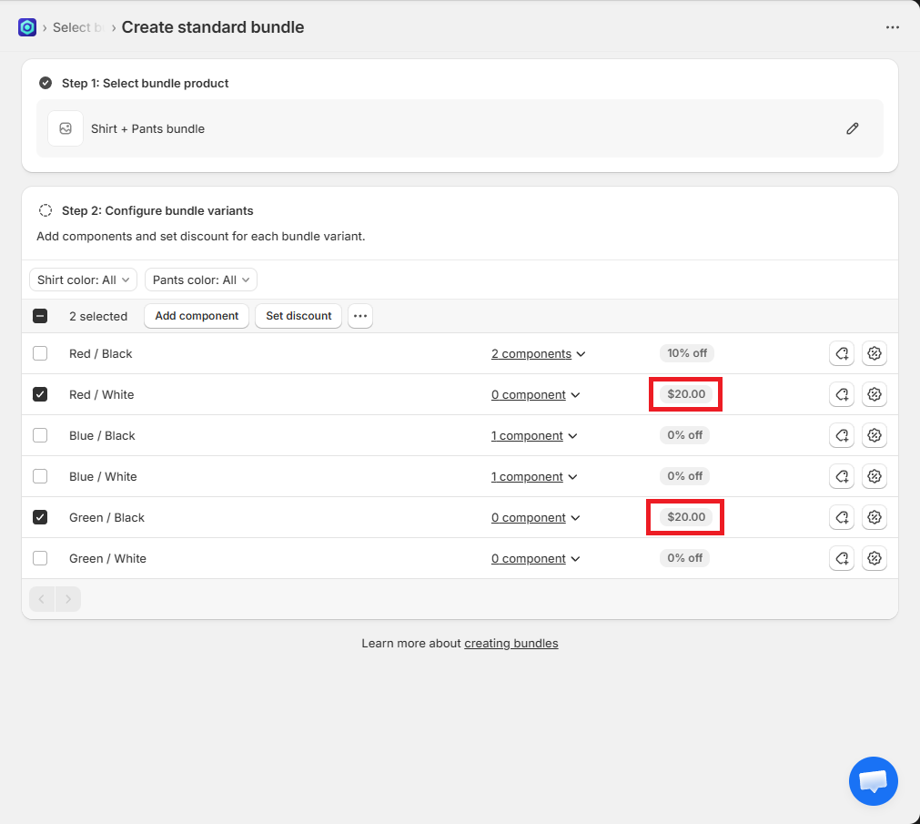Viewport: 920px width, 824px height.
Task: Click the Set discount button
Action: click(298, 316)
